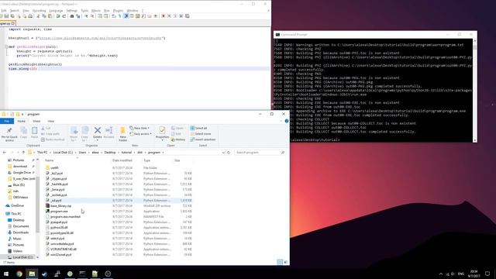
Task: Open Videos in navigation pane
Action: click(x=17, y=251)
